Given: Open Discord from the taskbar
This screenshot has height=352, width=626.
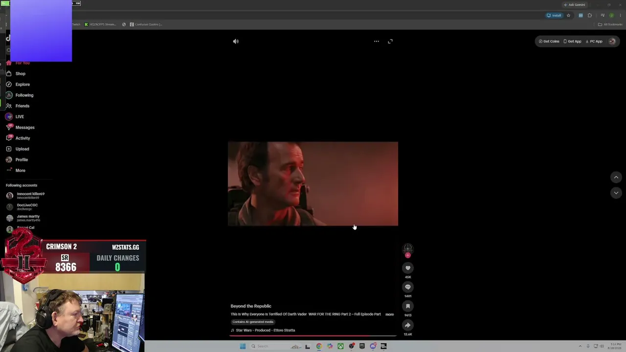Looking at the screenshot, I should tap(373, 346).
